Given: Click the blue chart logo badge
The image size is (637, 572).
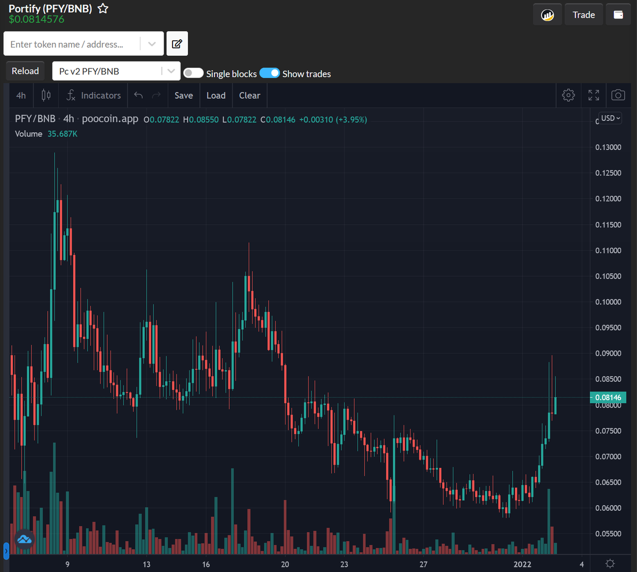Looking at the screenshot, I should pyautogui.click(x=24, y=540).
